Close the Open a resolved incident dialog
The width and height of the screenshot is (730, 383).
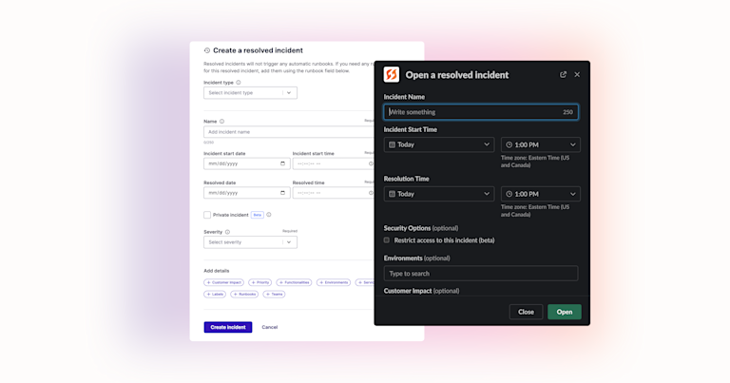[x=577, y=74]
